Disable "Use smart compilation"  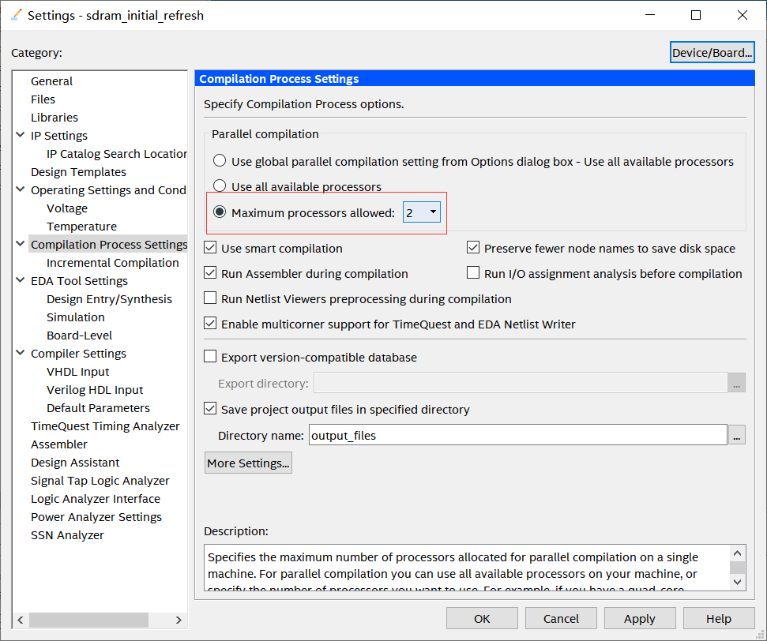click(210, 247)
